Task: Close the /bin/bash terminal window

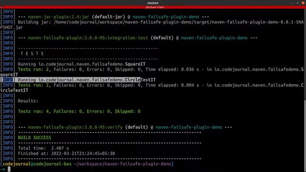Action: (303, 3)
